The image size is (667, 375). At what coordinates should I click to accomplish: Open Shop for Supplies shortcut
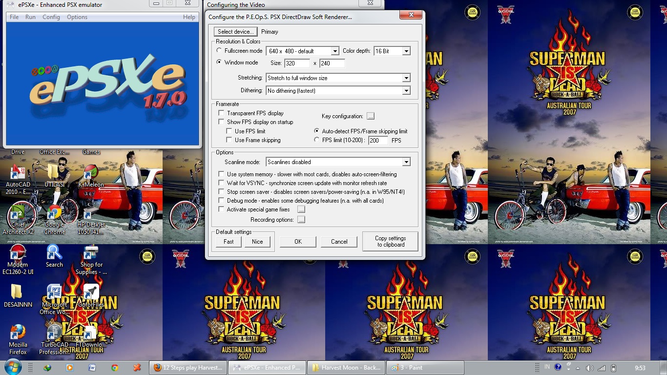click(x=91, y=260)
